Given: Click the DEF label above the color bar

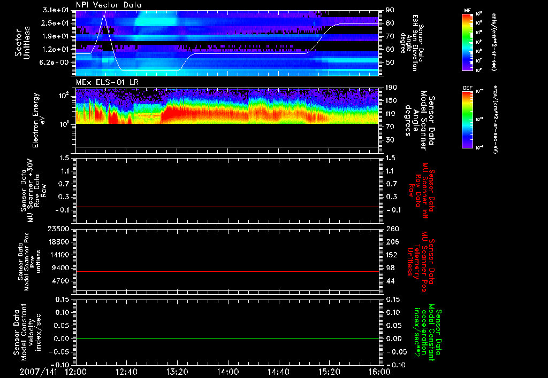Looking at the screenshot, I should pyautogui.click(x=468, y=88).
